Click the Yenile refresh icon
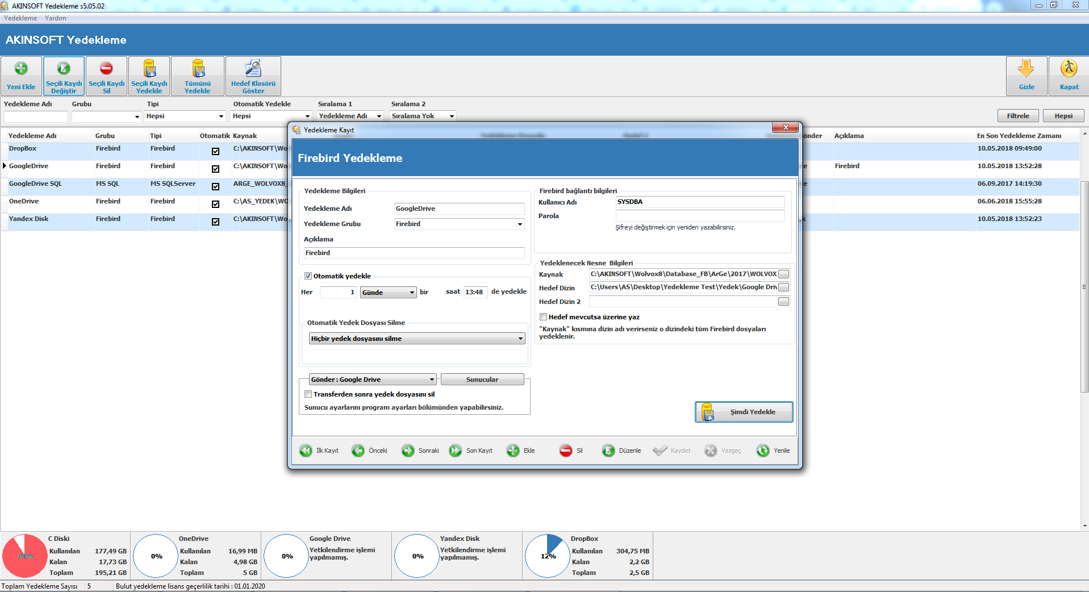Viewport: 1089px width, 592px height. 763,451
